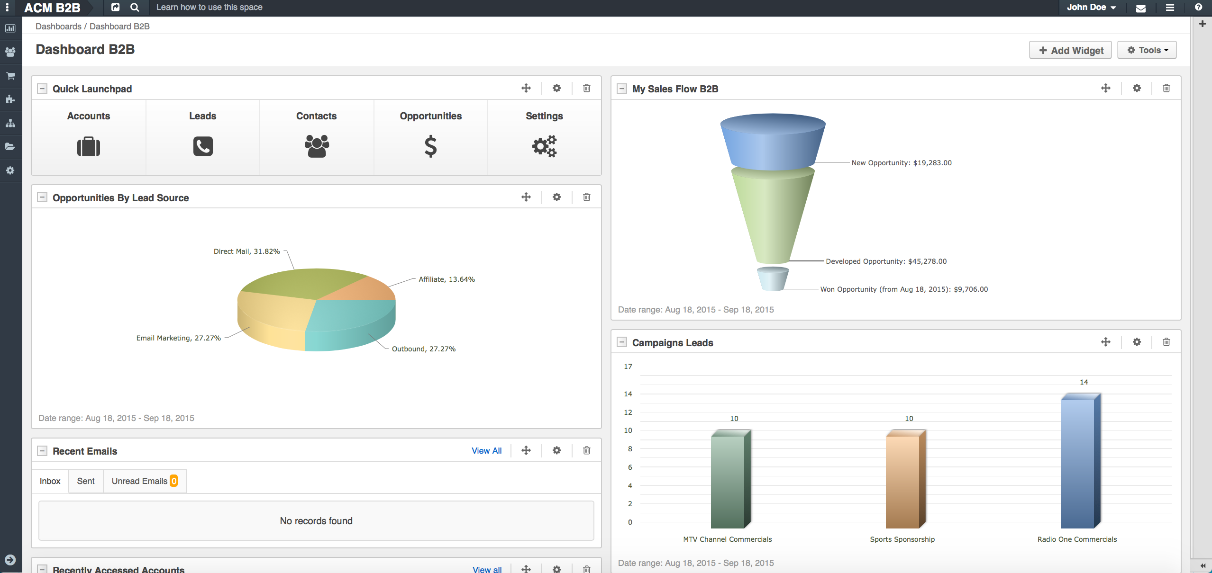Click search magnifier in top bar
The height and width of the screenshot is (573, 1212).
click(135, 7)
